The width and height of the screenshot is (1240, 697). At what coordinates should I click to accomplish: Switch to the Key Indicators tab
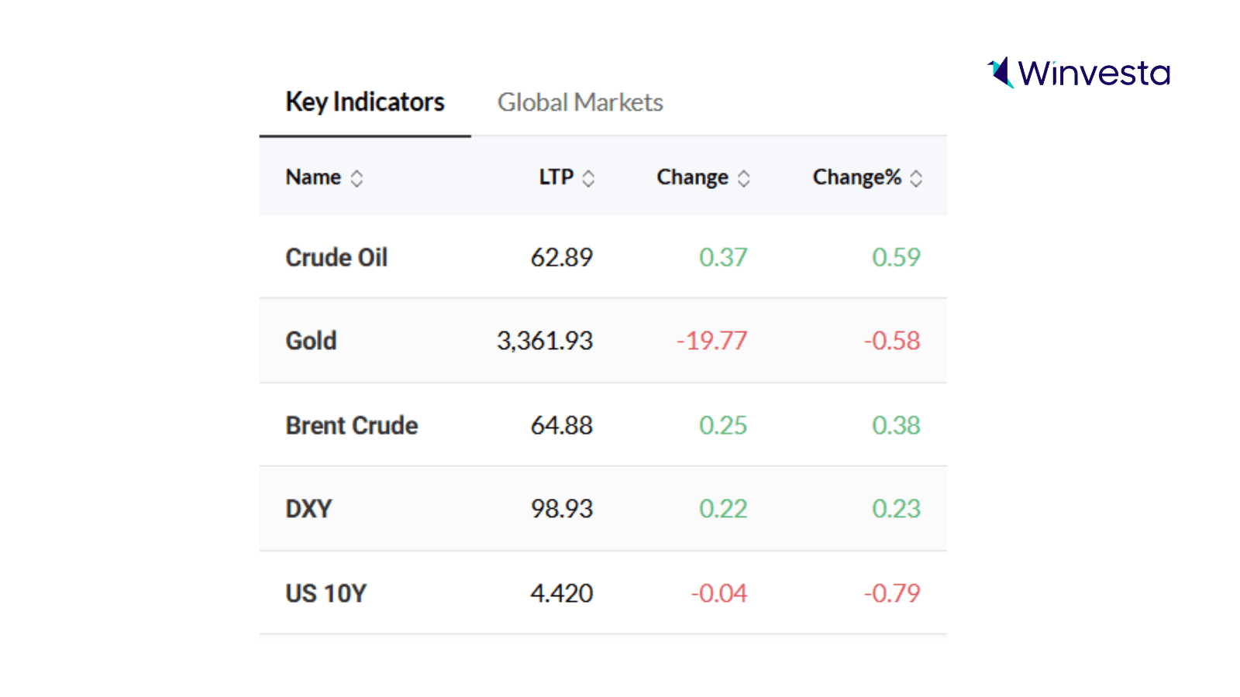pyautogui.click(x=365, y=102)
